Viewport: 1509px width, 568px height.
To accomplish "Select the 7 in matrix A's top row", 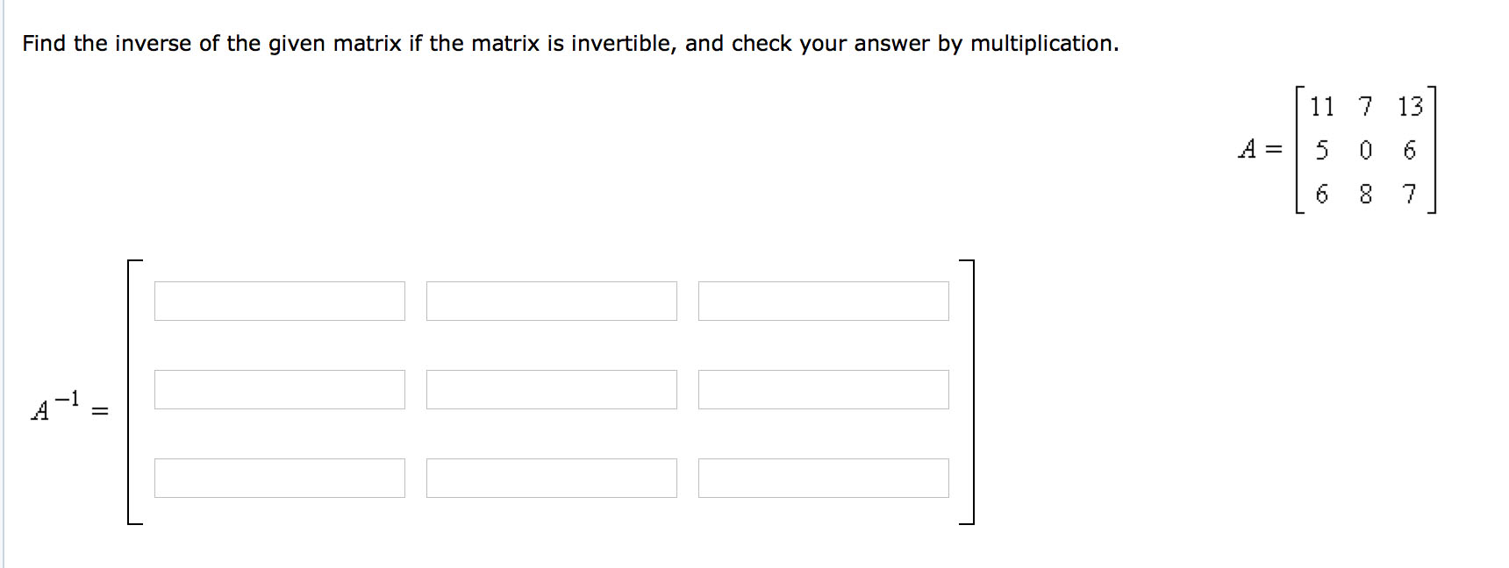I will point(1366,107).
